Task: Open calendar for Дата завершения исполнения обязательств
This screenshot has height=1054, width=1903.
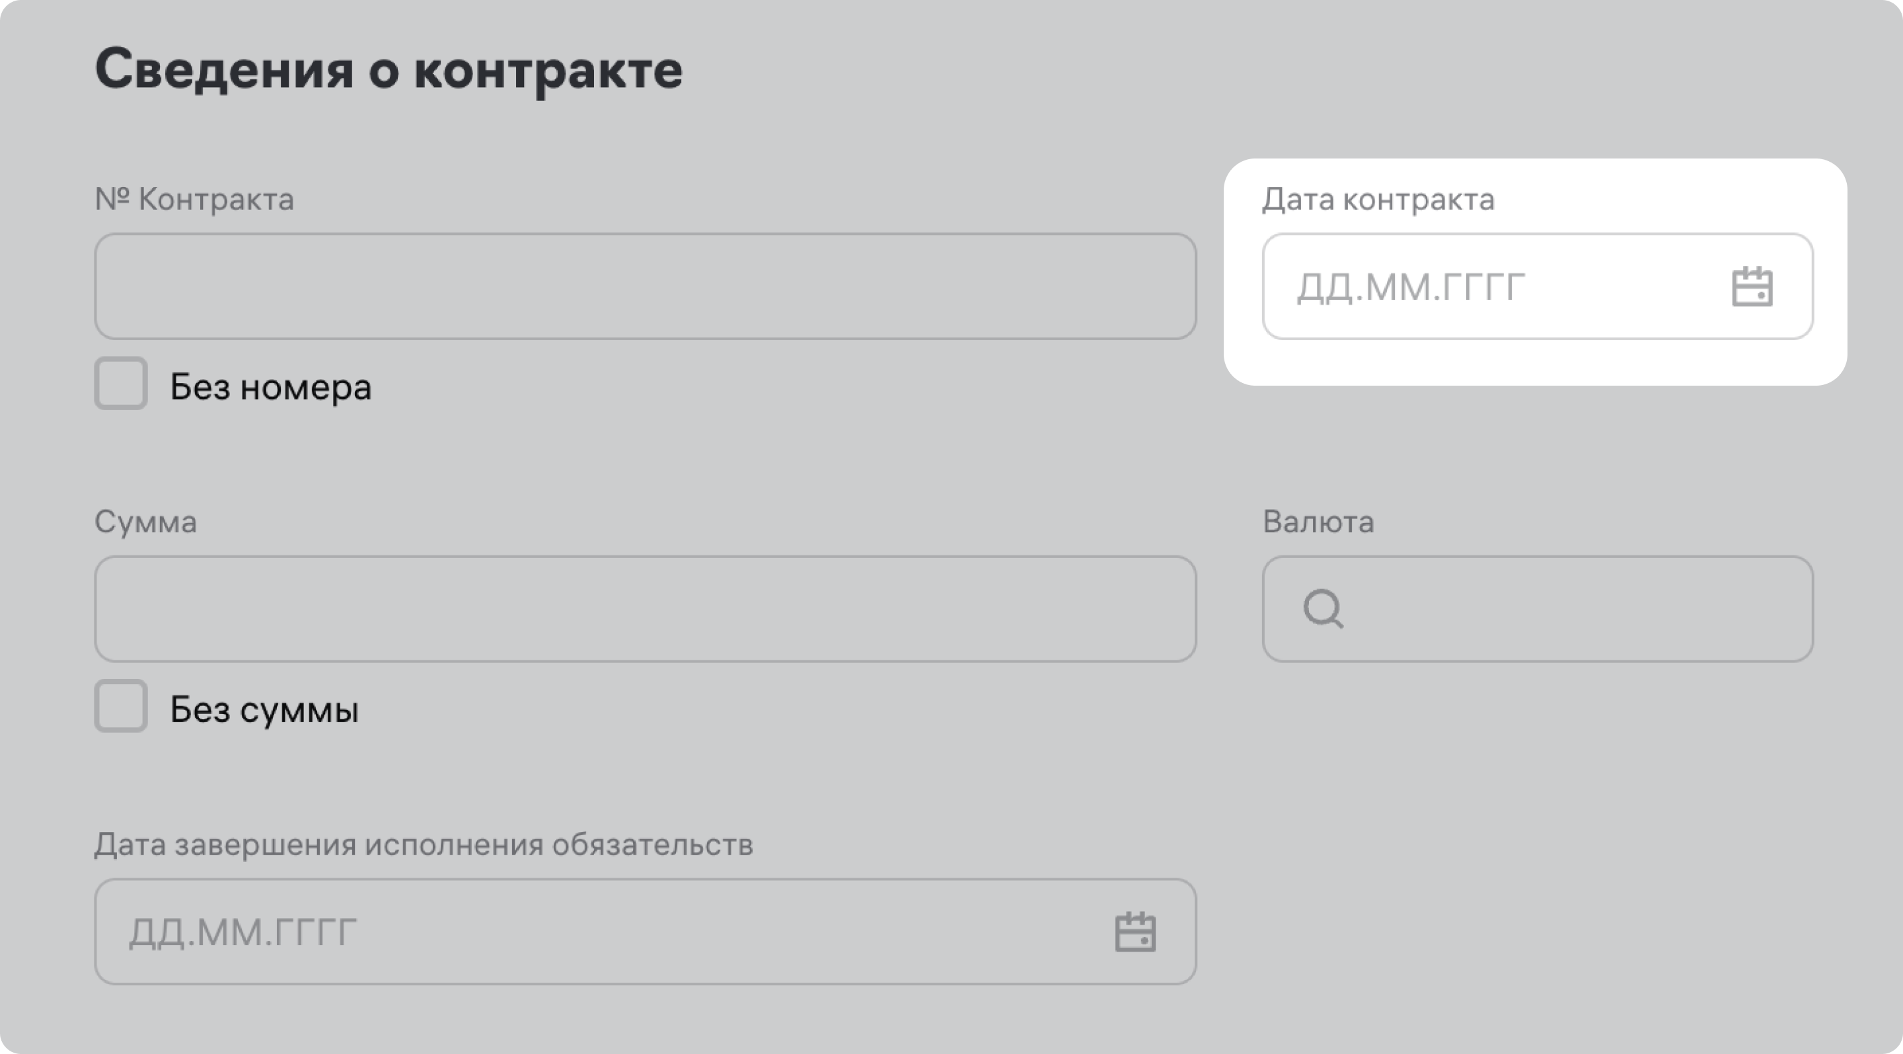Action: [x=1135, y=932]
